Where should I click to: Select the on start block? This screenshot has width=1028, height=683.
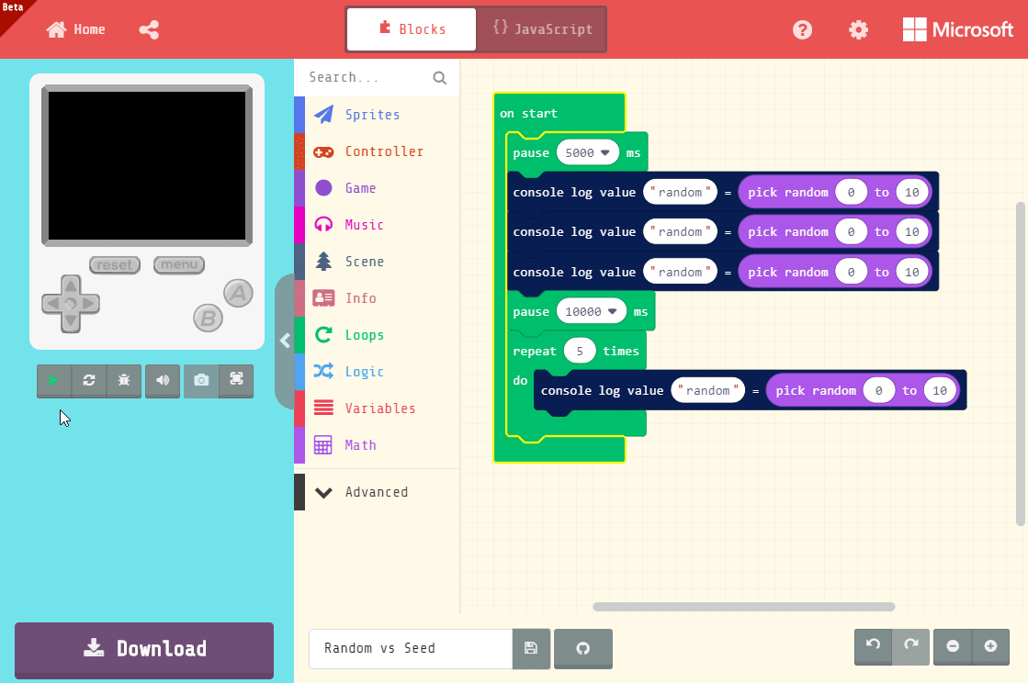528,113
